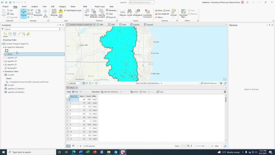This screenshot has width=275, height=155.
Task: Toggle differ2 layer visibility
Action: click(x=5, y=54)
